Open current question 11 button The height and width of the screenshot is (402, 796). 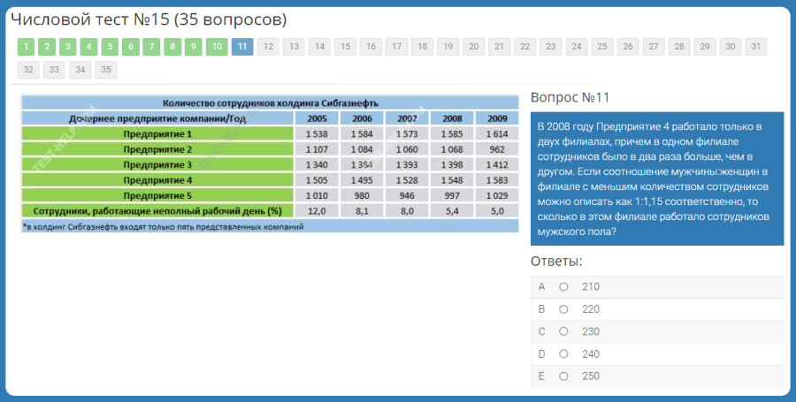coord(242,47)
